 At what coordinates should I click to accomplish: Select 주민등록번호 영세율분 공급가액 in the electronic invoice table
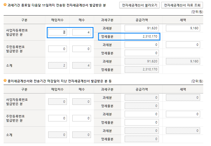(x=142, y=53)
